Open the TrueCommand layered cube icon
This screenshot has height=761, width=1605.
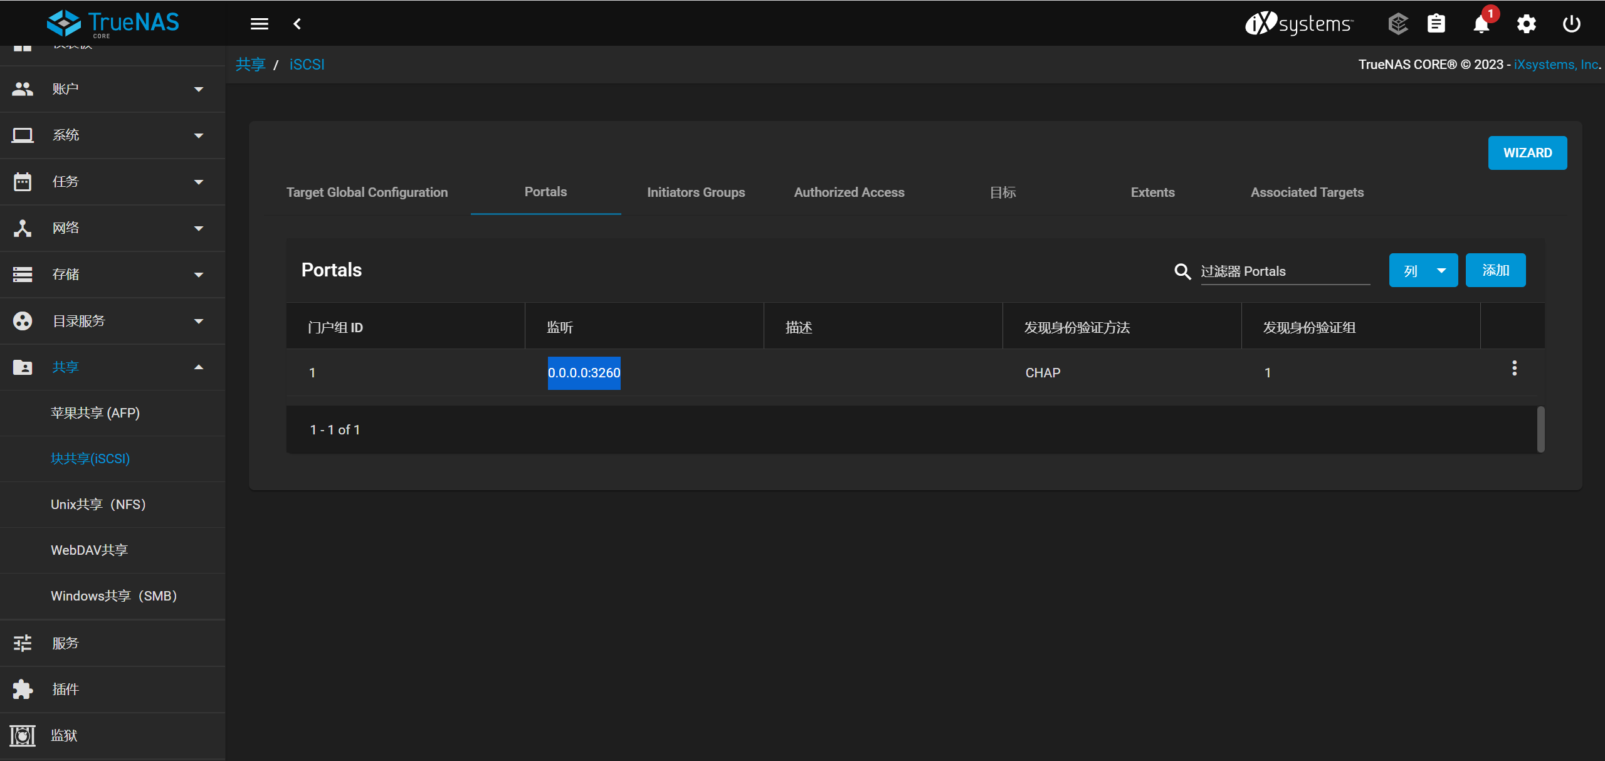tap(1397, 24)
